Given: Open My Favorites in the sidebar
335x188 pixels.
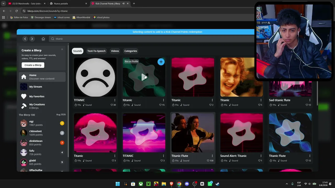Looking at the screenshot, I should click(x=42, y=96).
